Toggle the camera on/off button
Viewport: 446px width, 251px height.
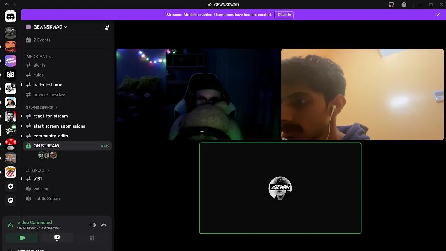pyautogui.click(x=22, y=238)
